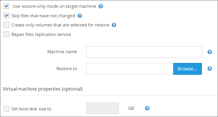Click the help icon next to Machine name field
The image size is (218, 117).
210,52
